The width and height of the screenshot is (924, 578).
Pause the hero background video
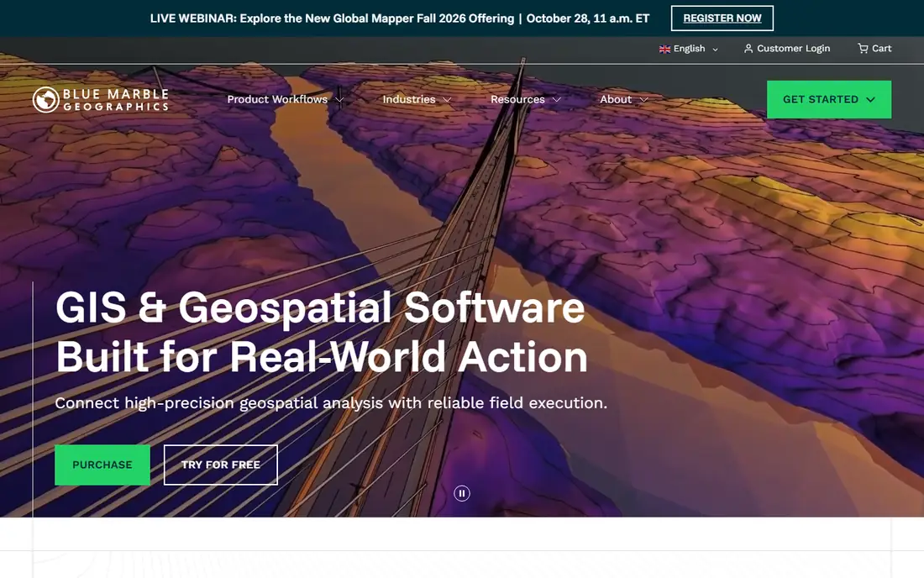pyautogui.click(x=462, y=493)
